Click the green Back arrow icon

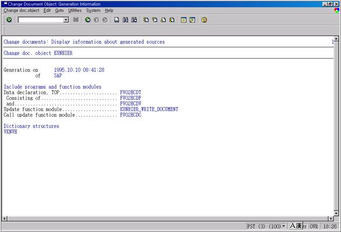click(x=88, y=20)
